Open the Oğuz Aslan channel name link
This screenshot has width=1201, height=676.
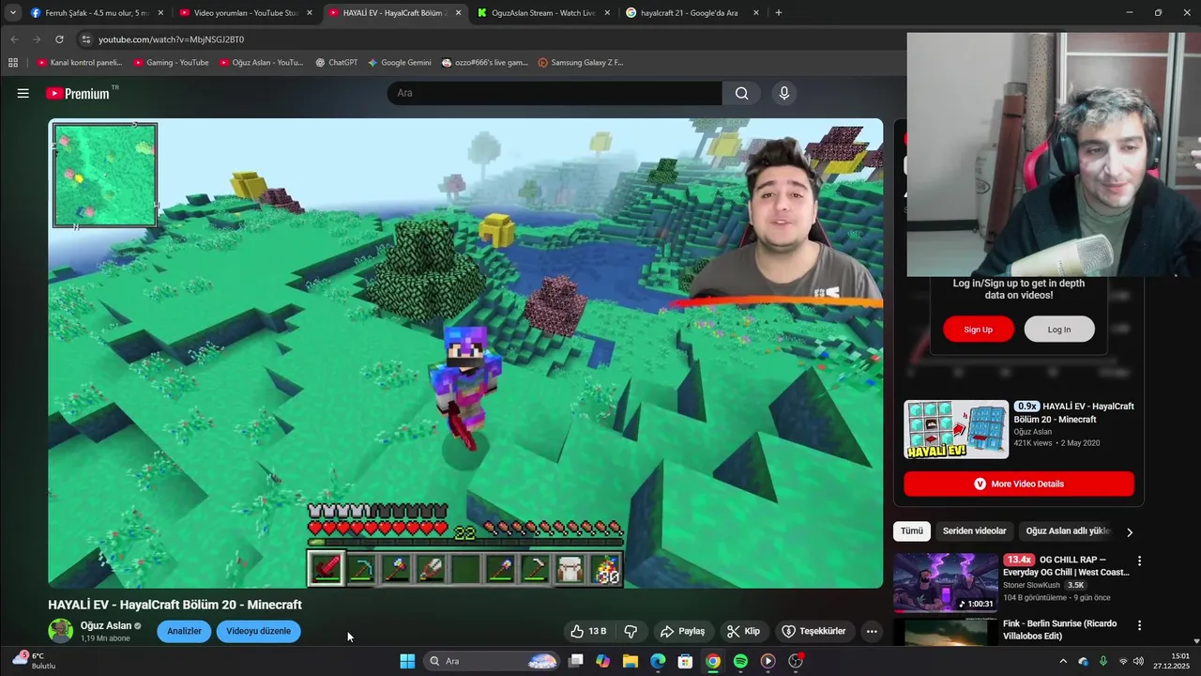point(106,625)
